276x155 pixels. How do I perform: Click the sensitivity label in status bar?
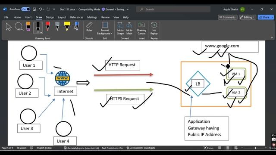pyautogui.click(x=82, y=148)
